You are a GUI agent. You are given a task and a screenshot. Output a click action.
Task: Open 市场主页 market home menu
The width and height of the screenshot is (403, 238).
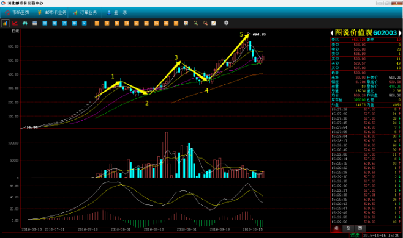(17, 13)
